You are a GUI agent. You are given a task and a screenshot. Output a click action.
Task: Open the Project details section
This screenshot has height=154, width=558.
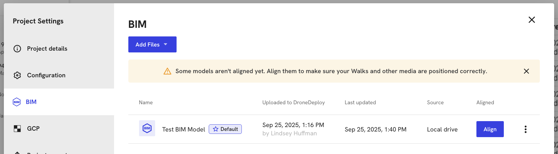tap(47, 49)
